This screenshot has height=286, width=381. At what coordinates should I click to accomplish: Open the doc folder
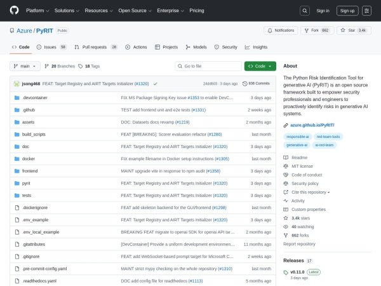pos(25,146)
